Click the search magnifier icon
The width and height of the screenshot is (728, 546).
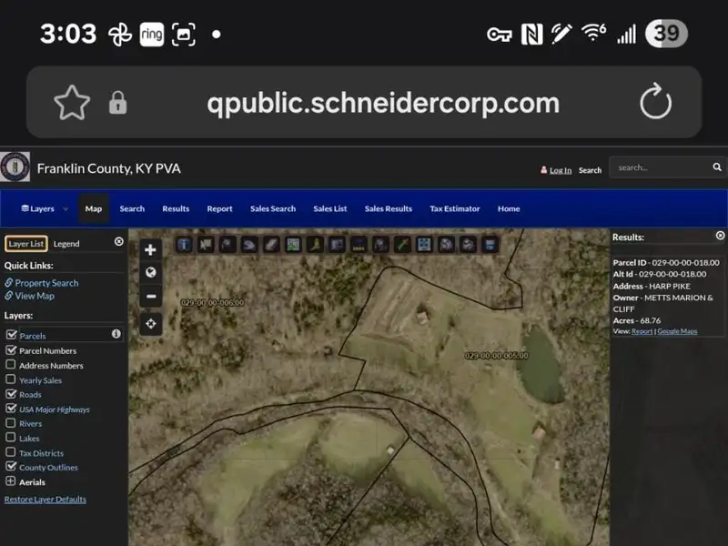(x=716, y=167)
